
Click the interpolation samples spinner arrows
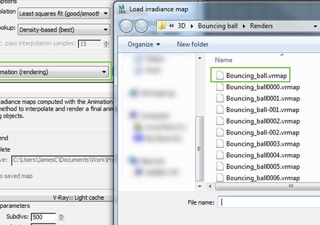[106, 44]
